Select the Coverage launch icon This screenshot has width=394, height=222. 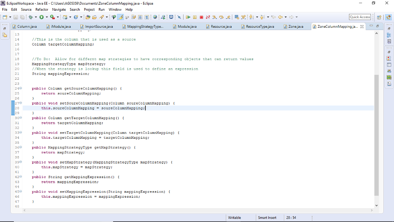52,17
